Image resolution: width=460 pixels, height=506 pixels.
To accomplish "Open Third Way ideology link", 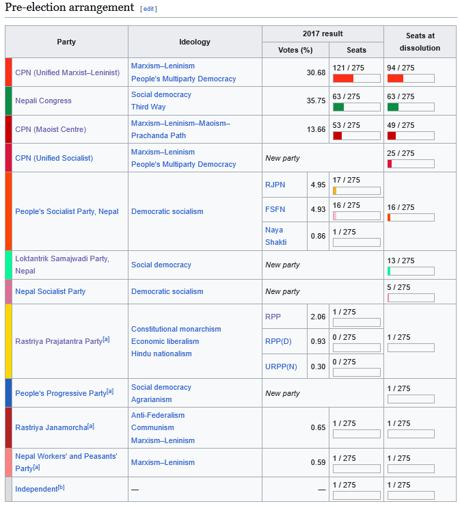I will (x=148, y=107).
